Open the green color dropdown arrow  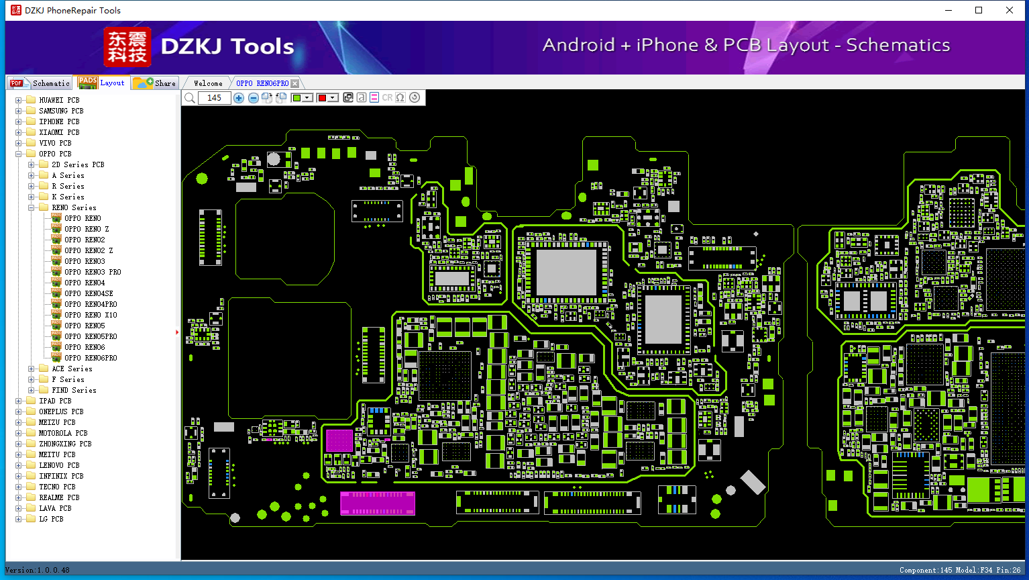[307, 98]
